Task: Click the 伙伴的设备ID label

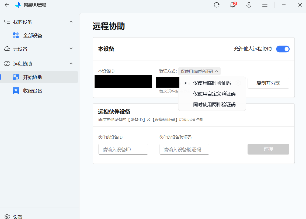Action: pos(110,137)
